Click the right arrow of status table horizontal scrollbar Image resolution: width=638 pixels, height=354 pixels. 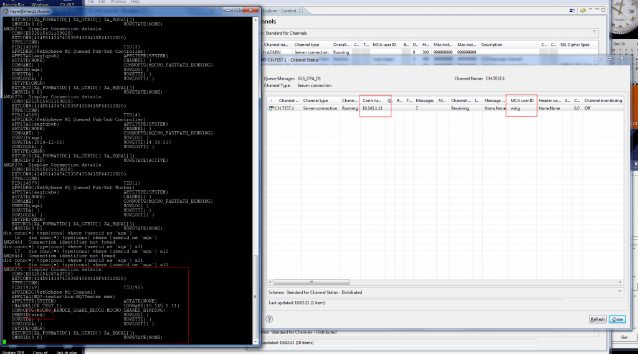pyautogui.click(x=620, y=282)
